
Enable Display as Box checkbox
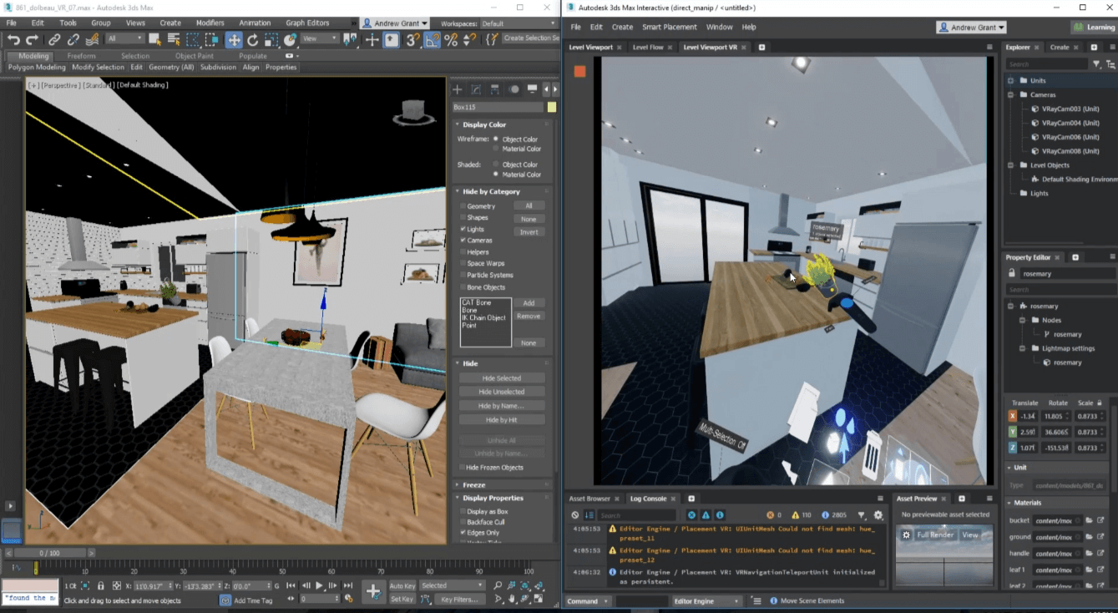[x=463, y=511]
